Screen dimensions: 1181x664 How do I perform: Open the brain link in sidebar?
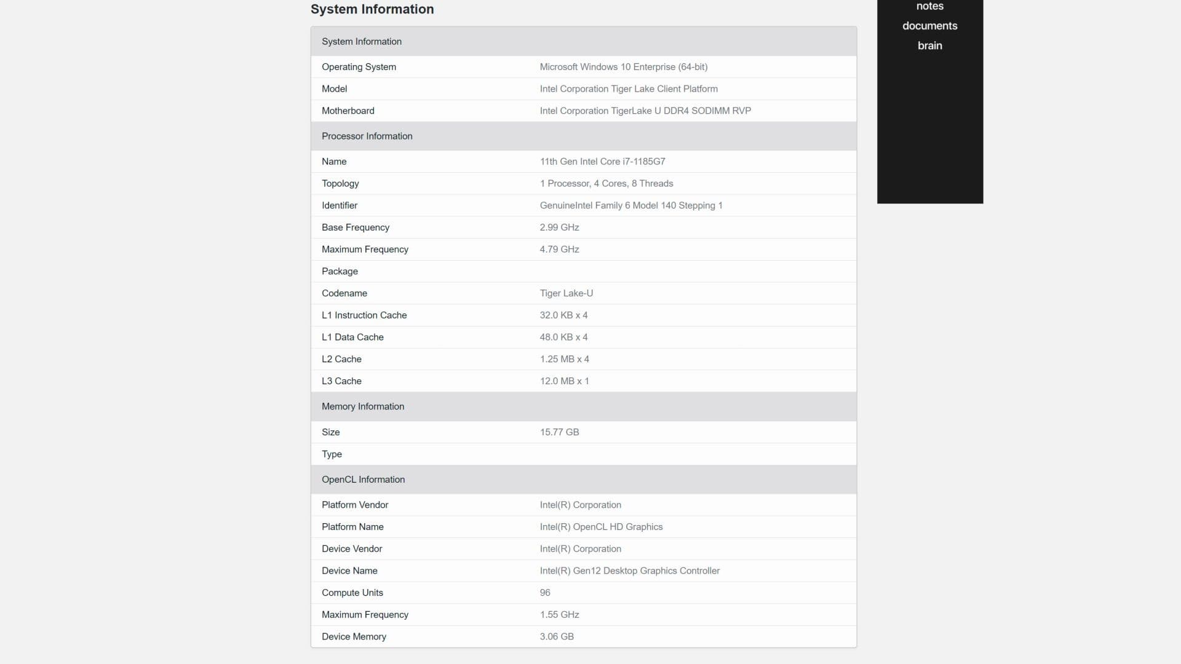coord(929,45)
